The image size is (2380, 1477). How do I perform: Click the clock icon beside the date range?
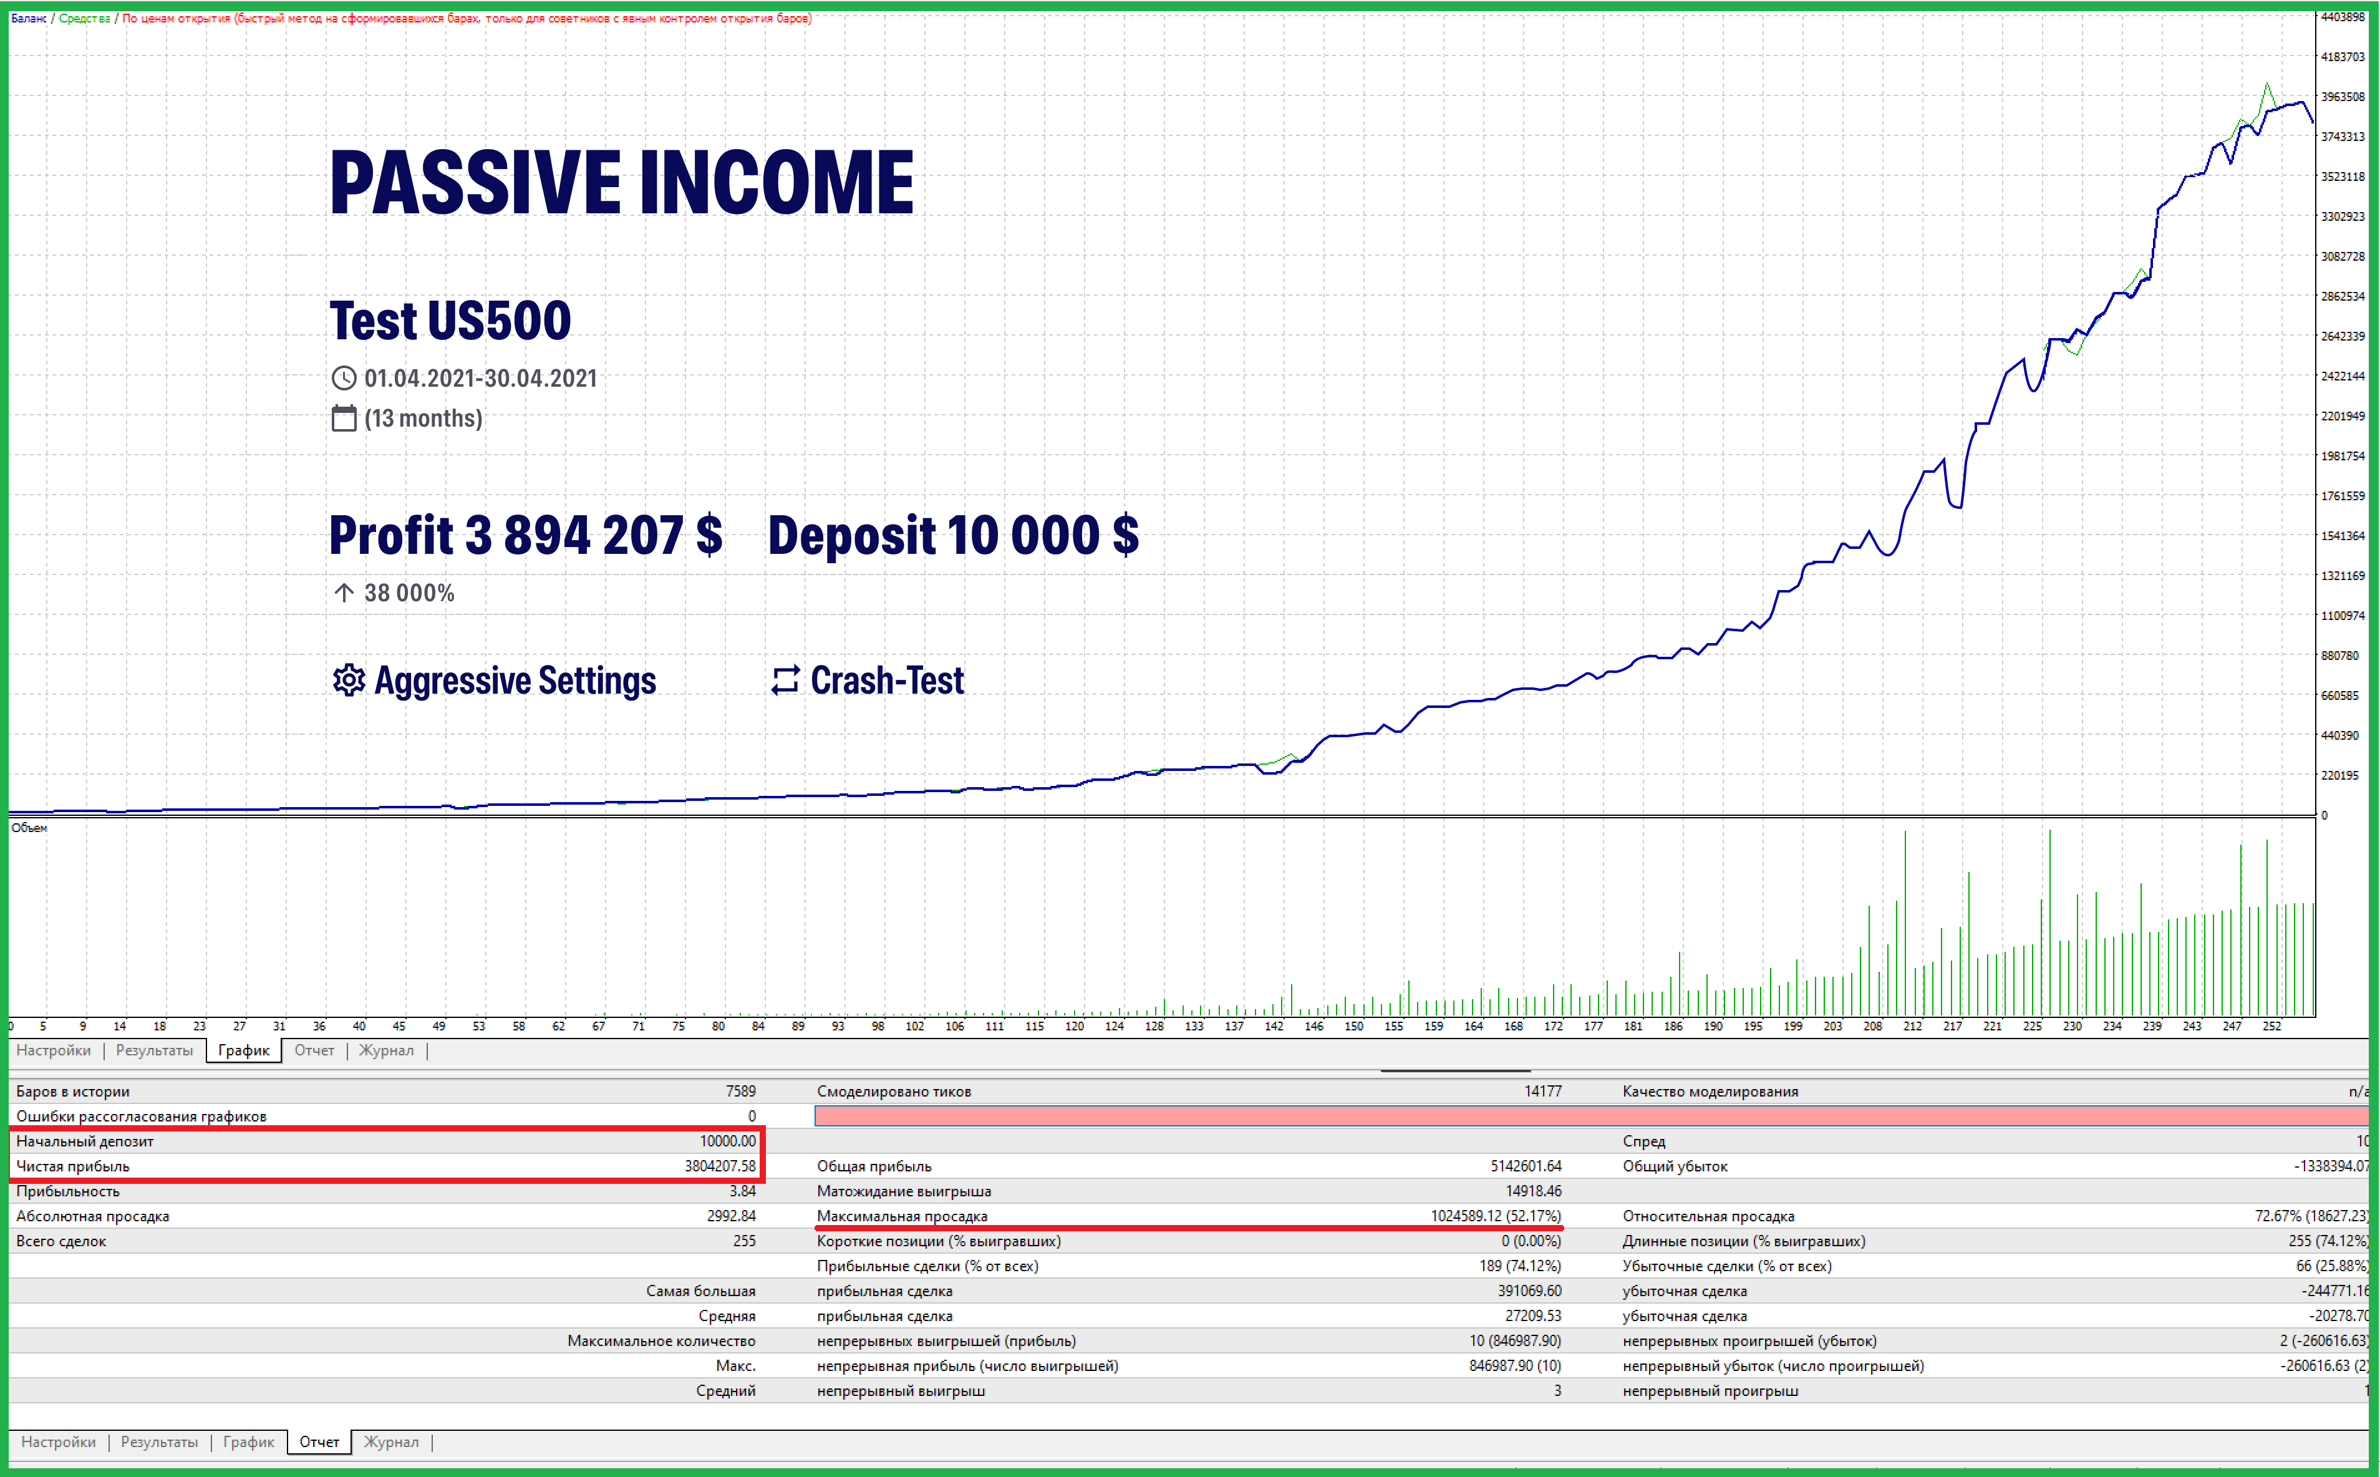pyautogui.click(x=344, y=378)
